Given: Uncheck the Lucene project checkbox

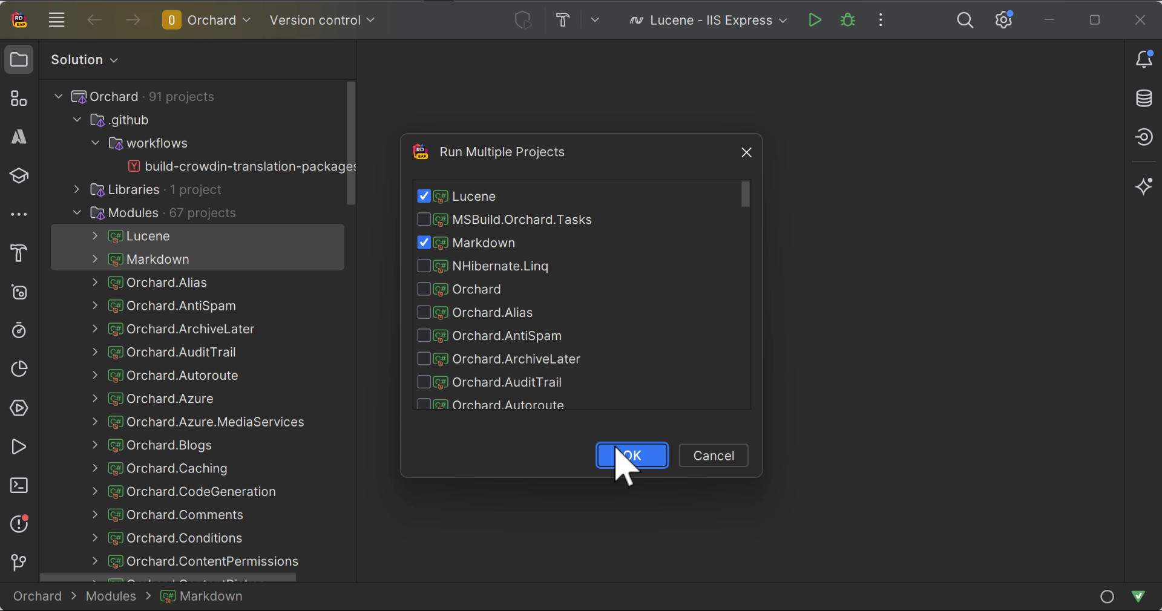Looking at the screenshot, I should pos(424,196).
